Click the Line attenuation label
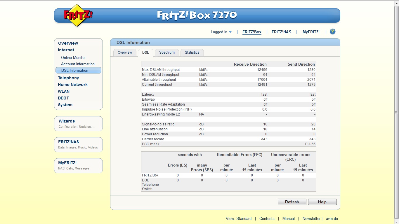Viewport: 399px width, 224px height. pyautogui.click(x=155, y=129)
